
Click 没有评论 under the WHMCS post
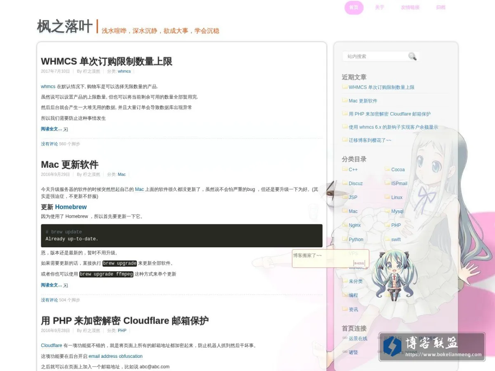tap(49, 144)
